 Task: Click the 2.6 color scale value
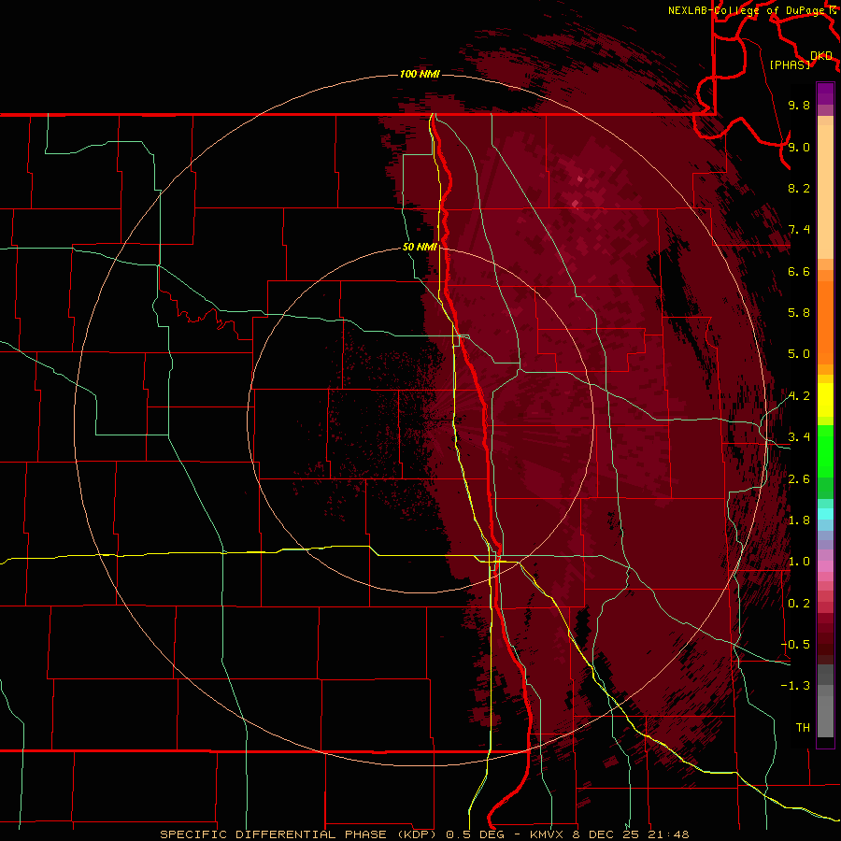pos(799,479)
